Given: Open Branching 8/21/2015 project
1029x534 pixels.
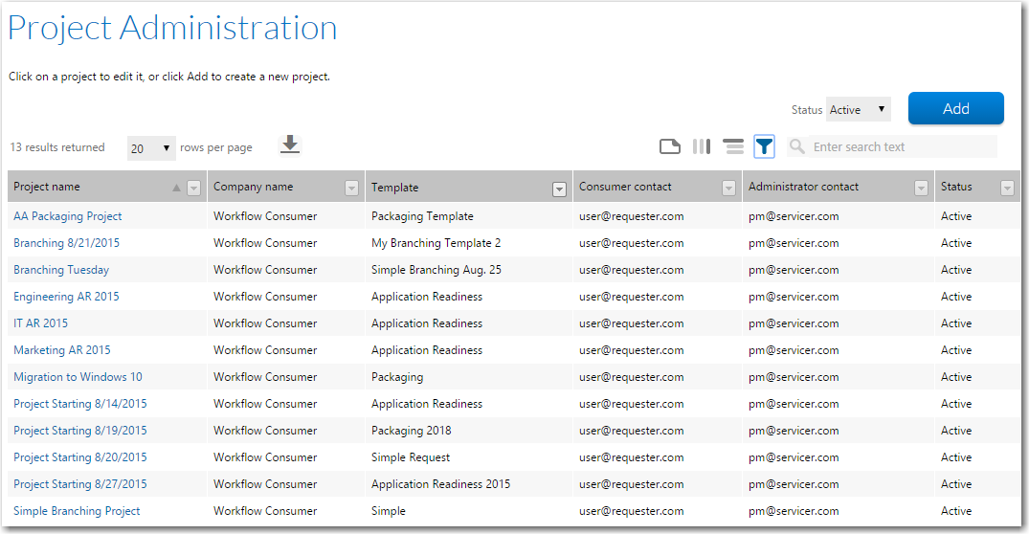Looking at the screenshot, I should coord(66,243).
